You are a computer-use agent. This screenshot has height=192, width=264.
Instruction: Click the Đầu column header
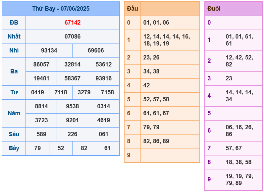pyautogui.click(x=132, y=9)
